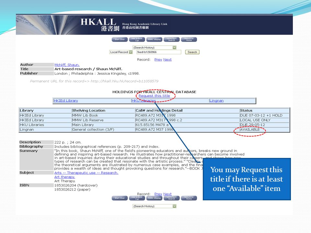This screenshot has width=311, height=233.
Task: Click the DUE 29-05-12 status cell
Action: click(x=252, y=125)
